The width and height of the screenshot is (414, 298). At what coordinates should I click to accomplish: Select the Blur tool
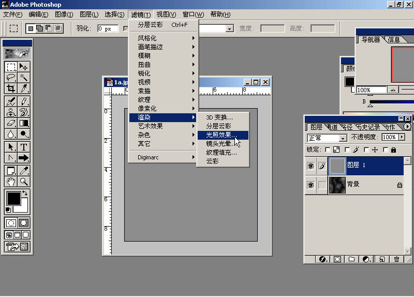11,134
